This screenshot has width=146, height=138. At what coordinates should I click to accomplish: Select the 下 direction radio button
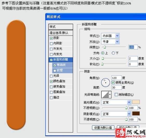113,53
